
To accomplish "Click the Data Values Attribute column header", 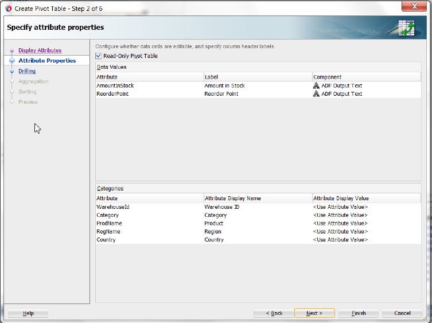I will [150, 77].
